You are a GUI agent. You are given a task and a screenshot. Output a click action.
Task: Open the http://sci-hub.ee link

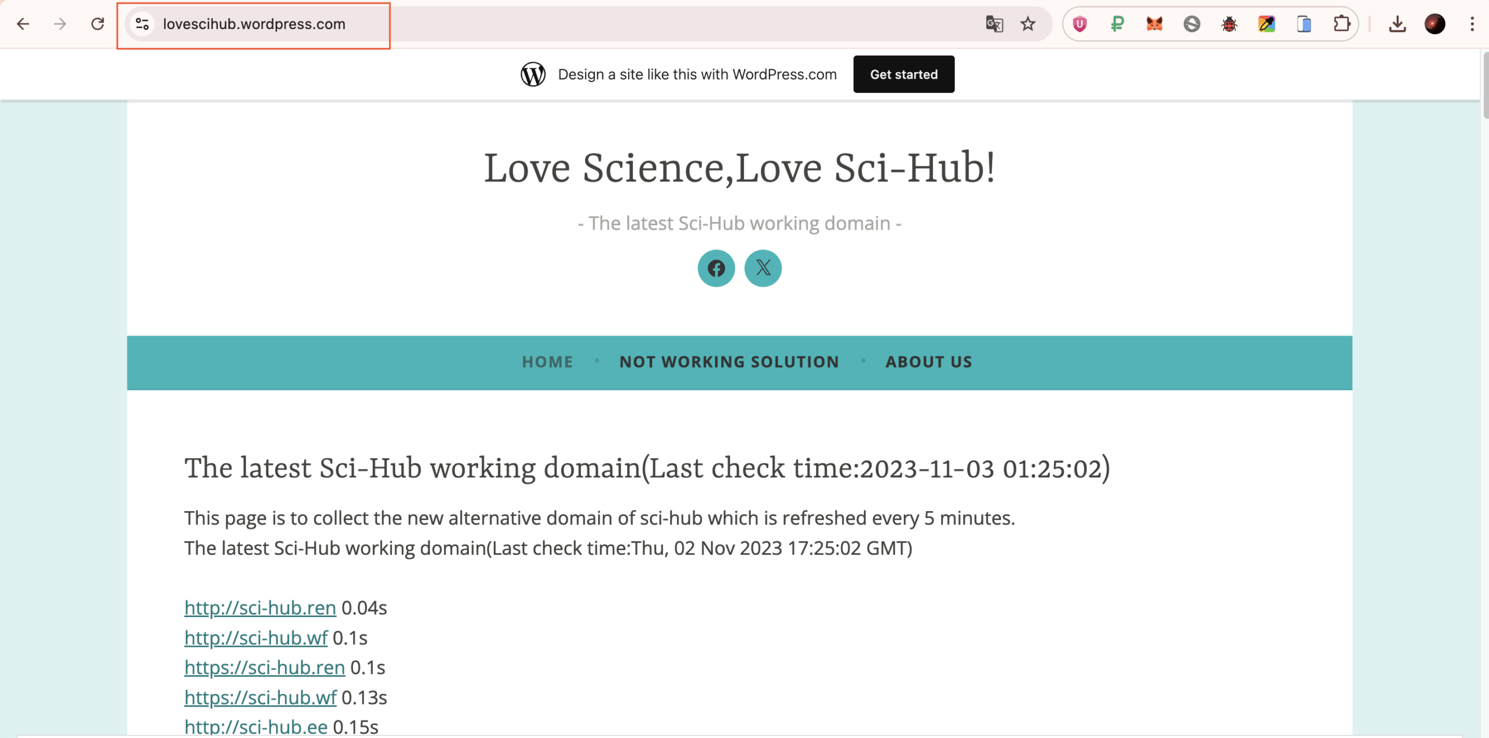[x=256, y=727]
